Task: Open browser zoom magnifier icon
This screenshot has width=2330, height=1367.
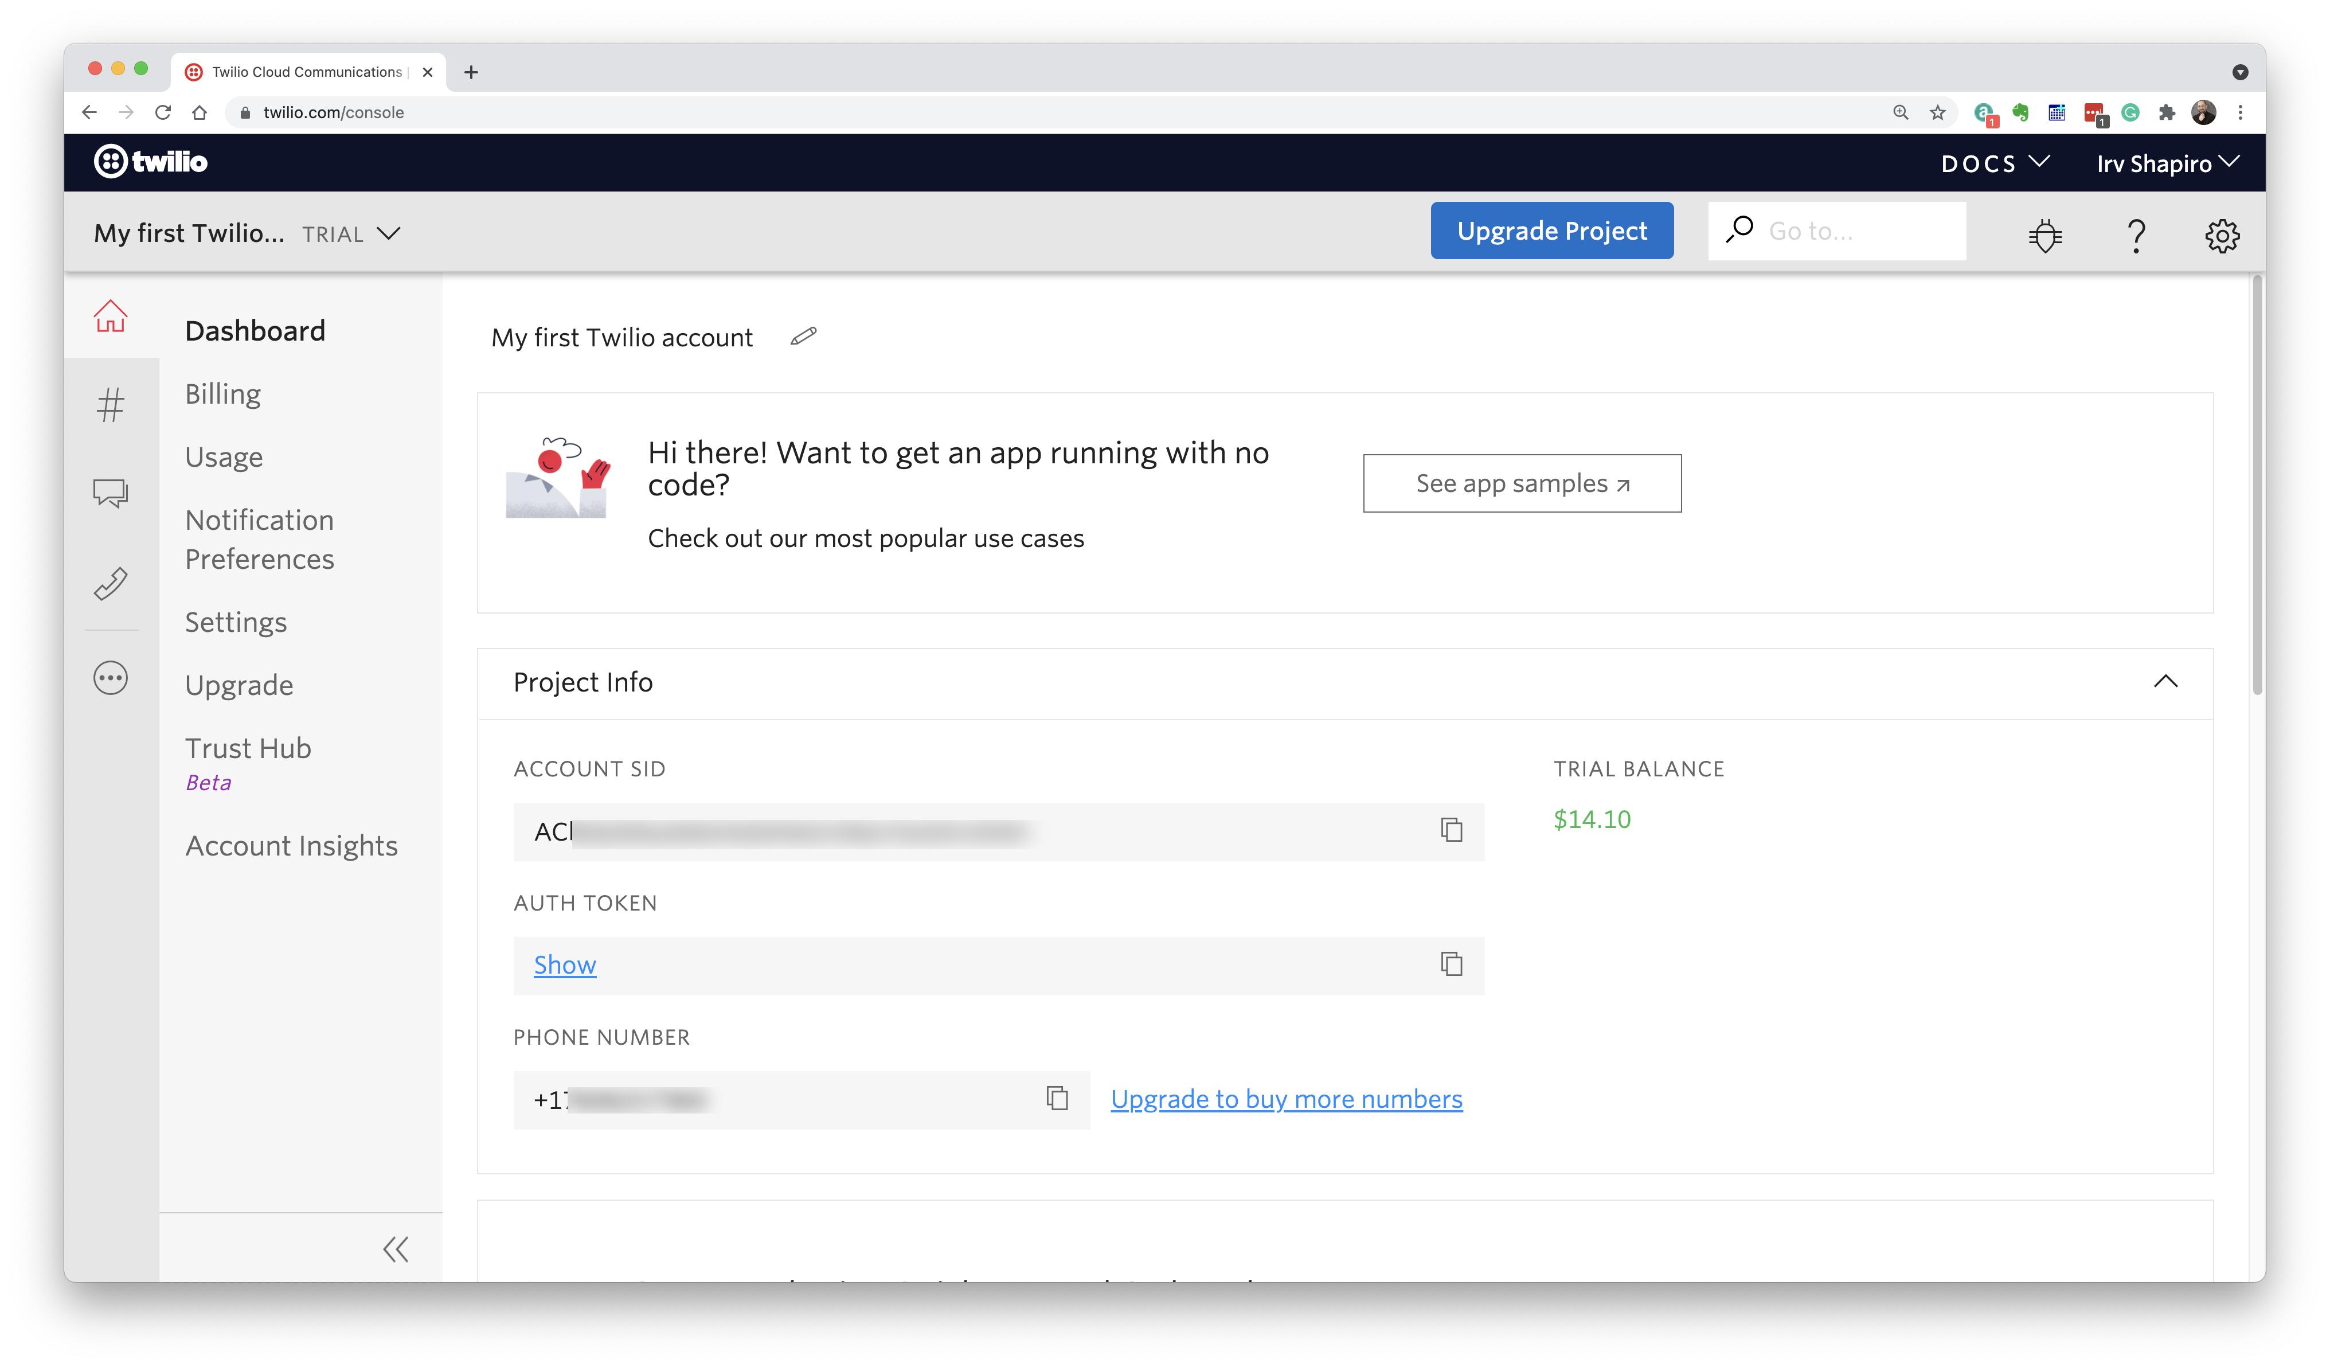Action: point(1901,112)
